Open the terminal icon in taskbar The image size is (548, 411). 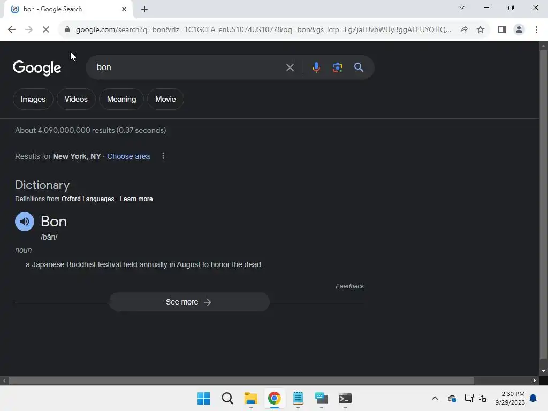coord(345,398)
